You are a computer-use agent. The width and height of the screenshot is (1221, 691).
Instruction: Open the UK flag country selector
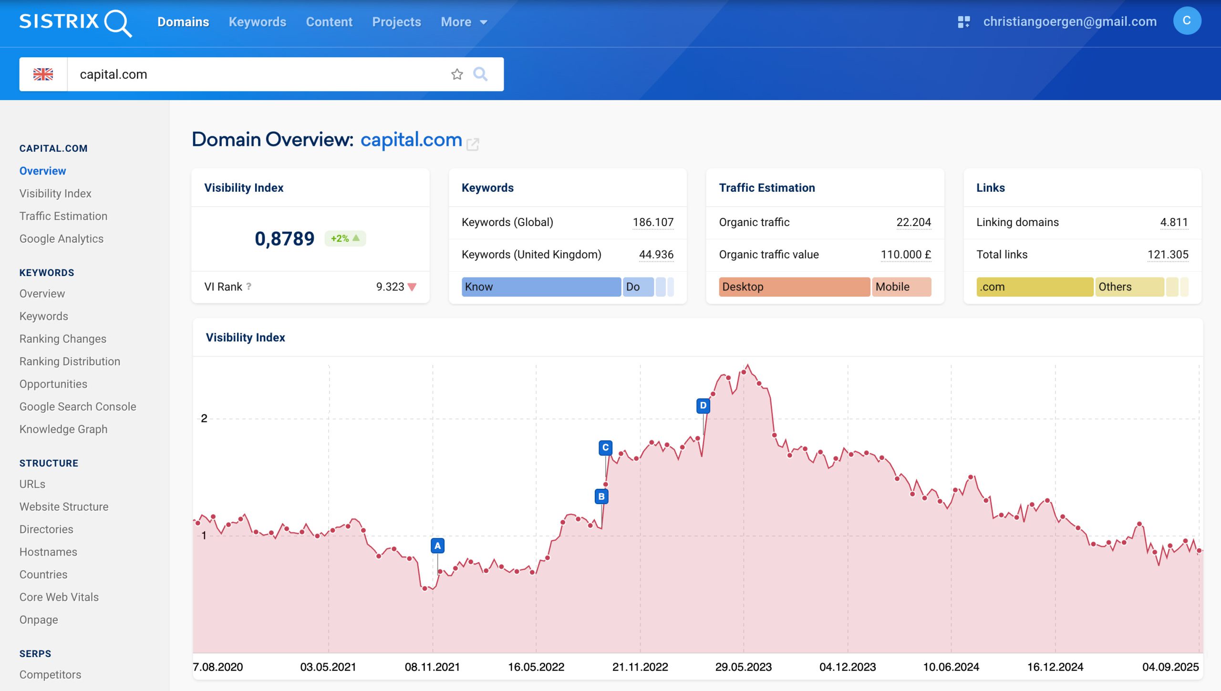pos(43,74)
